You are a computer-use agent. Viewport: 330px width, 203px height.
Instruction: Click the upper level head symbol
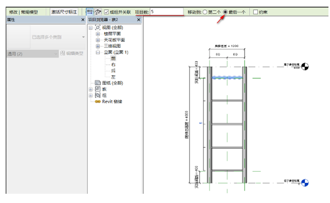(305, 67)
